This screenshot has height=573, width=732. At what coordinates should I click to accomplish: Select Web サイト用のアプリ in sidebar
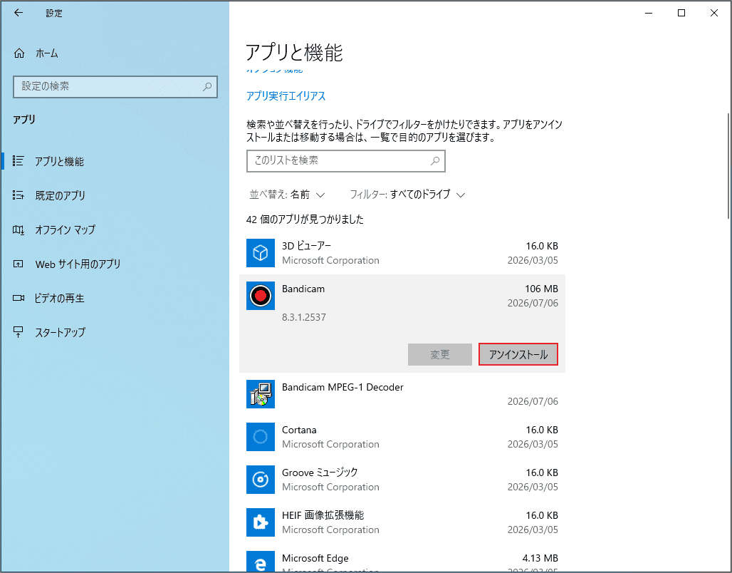tap(78, 264)
